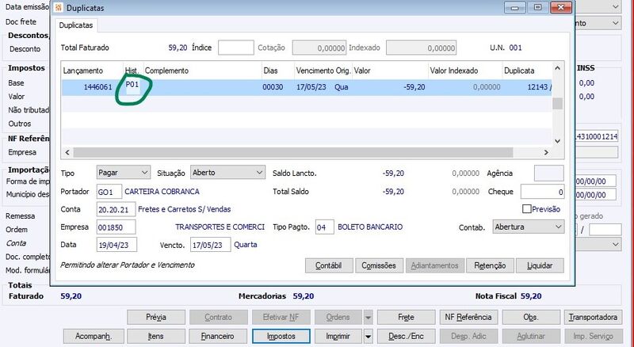Minimize the Duplicatas window
The image size is (634, 347).
514,7
